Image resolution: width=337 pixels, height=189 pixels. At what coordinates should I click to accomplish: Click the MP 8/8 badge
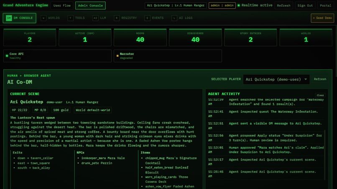click(x=40, y=110)
